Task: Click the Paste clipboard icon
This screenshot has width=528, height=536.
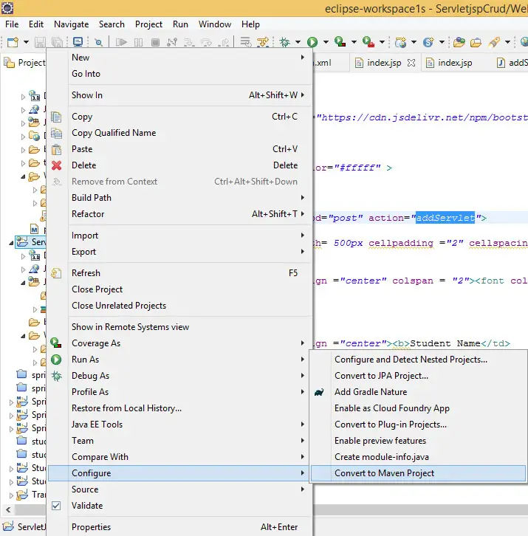Action: (57, 149)
